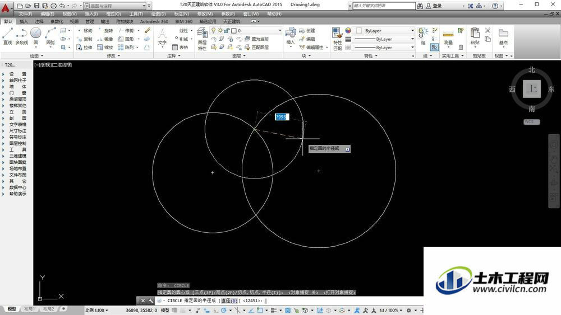Click the 表格 (Table) tool

point(180,47)
